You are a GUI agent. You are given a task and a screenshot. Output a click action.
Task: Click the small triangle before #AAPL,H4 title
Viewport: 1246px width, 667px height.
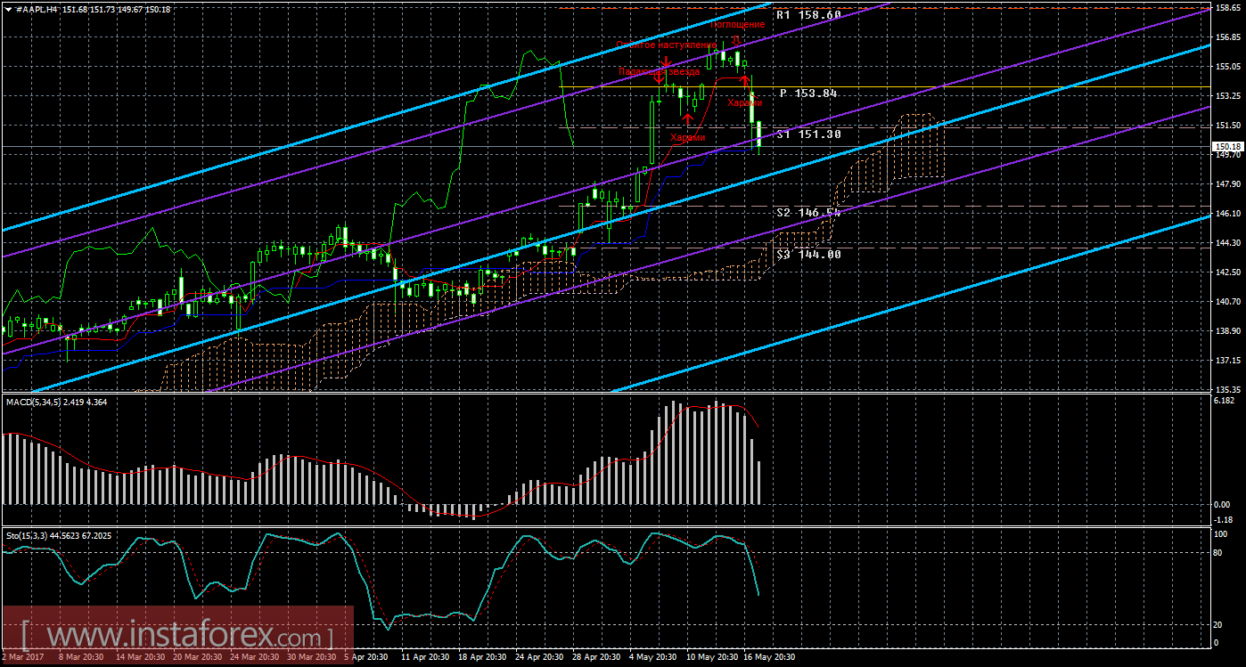[8, 8]
